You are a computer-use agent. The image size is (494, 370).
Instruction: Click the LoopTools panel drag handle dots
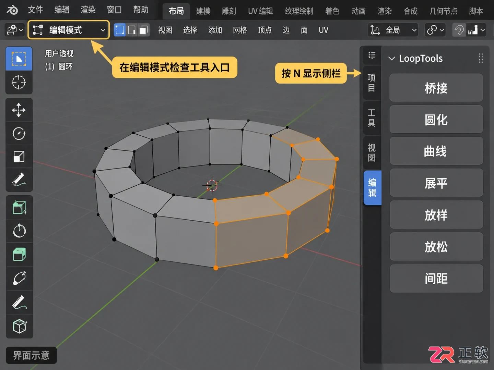[x=481, y=58]
